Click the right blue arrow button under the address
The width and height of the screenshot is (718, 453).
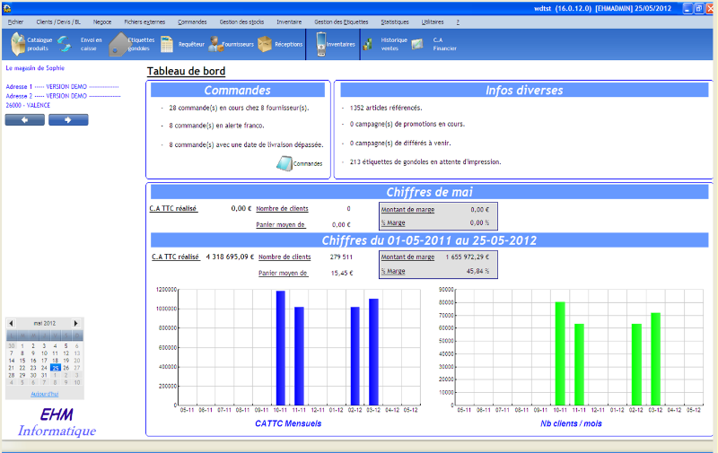(67, 120)
